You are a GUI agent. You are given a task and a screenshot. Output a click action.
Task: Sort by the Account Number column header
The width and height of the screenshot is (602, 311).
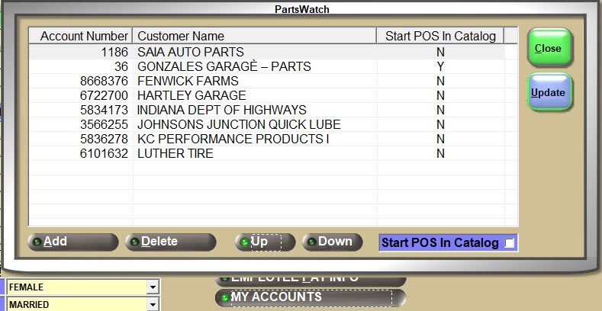pyautogui.click(x=81, y=36)
